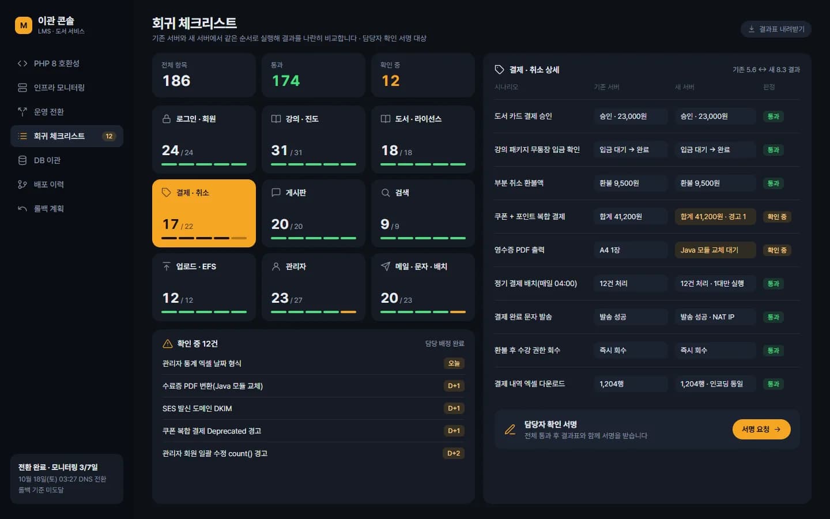The width and height of the screenshot is (830, 519).
Task: Click the pen icon beside 담당자 확인 서명
Action: 510,430
